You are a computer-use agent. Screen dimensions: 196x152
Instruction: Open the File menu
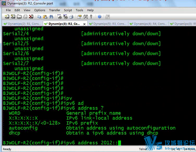coord(8,10)
